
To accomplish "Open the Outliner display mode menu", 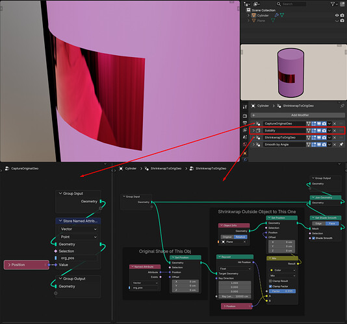I will pyautogui.click(x=247, y=4).
